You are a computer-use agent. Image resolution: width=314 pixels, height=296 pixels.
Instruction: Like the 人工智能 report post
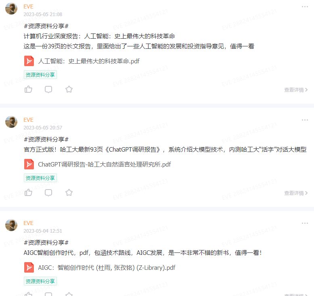point(28,89)
